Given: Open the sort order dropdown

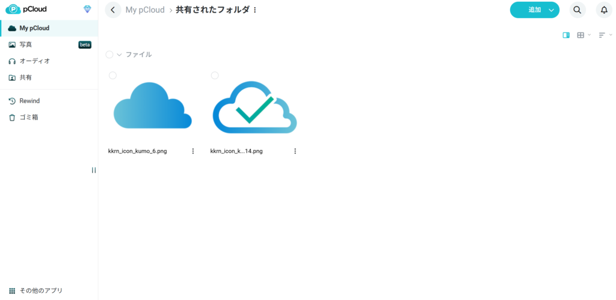Looking at the screenshot, I should (x=605, y=35).
